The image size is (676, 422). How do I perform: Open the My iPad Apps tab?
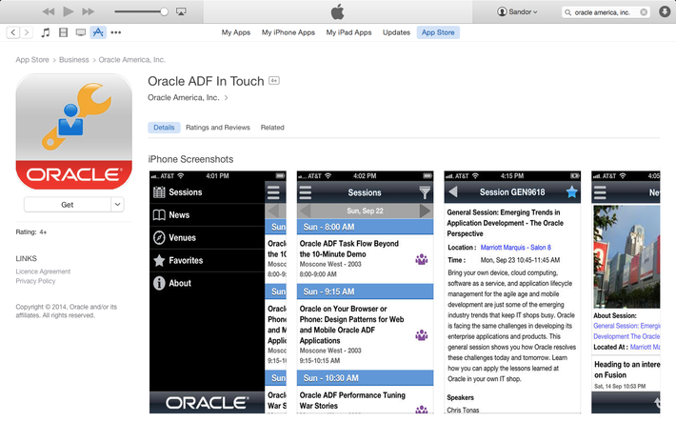point(348,32)
